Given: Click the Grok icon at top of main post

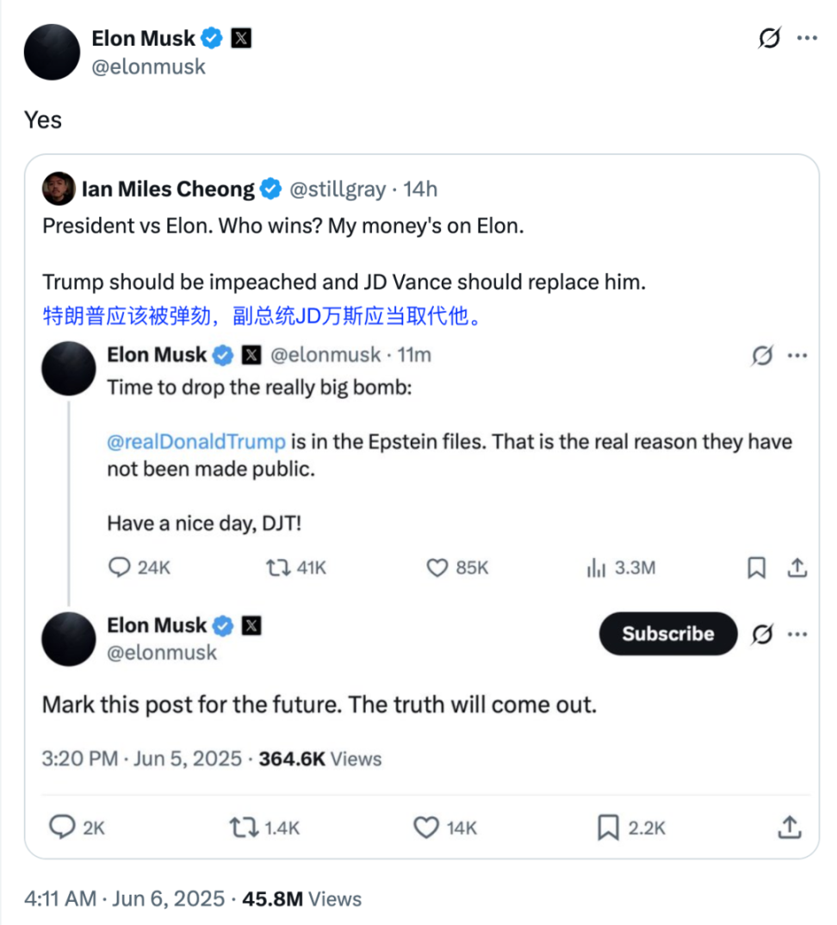Looking at the screenshot, I should coord(769,38).
